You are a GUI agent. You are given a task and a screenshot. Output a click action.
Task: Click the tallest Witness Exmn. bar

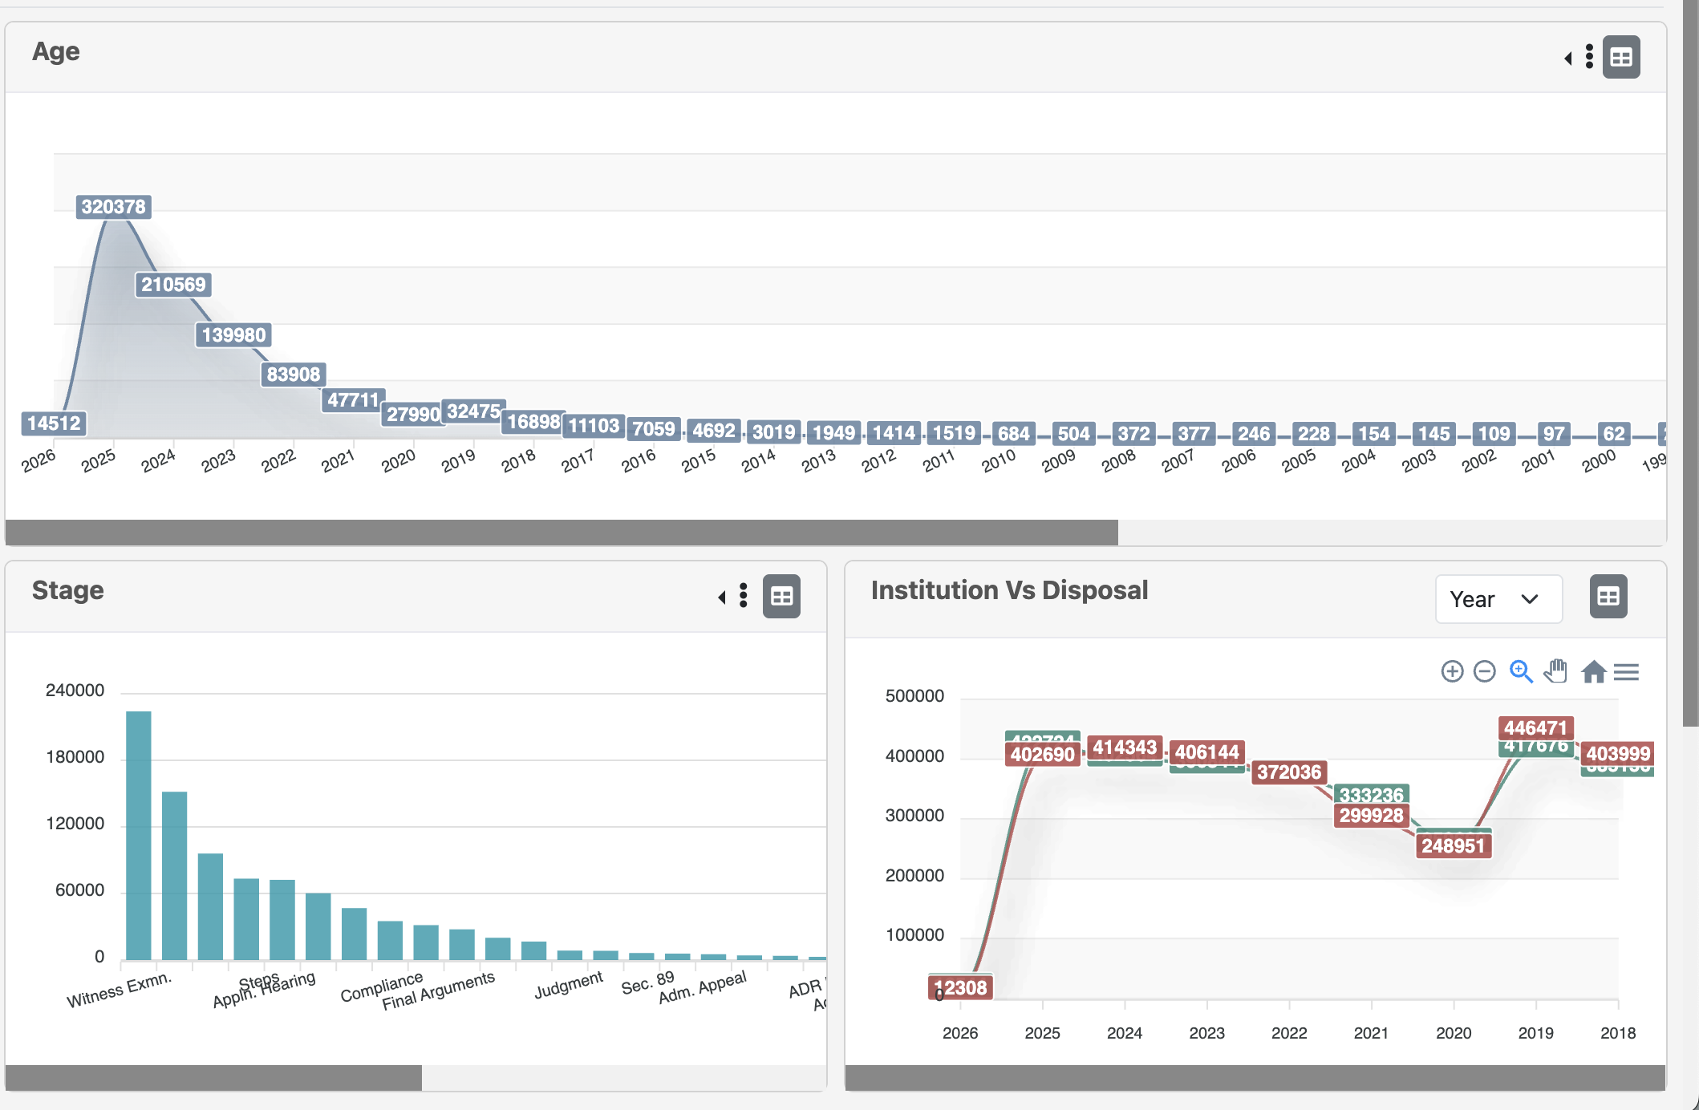(x=139, y=834)
